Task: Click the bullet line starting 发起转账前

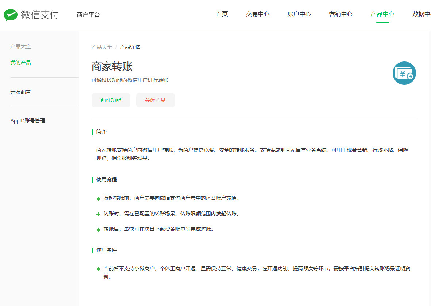Action: 171,198
